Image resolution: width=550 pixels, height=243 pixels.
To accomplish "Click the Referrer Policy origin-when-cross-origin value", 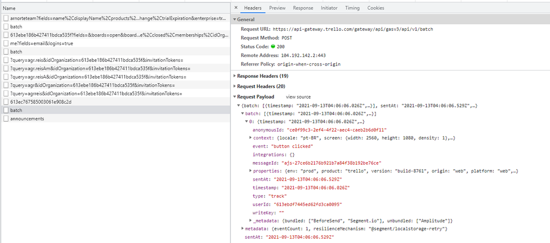I will pos(309,64).
